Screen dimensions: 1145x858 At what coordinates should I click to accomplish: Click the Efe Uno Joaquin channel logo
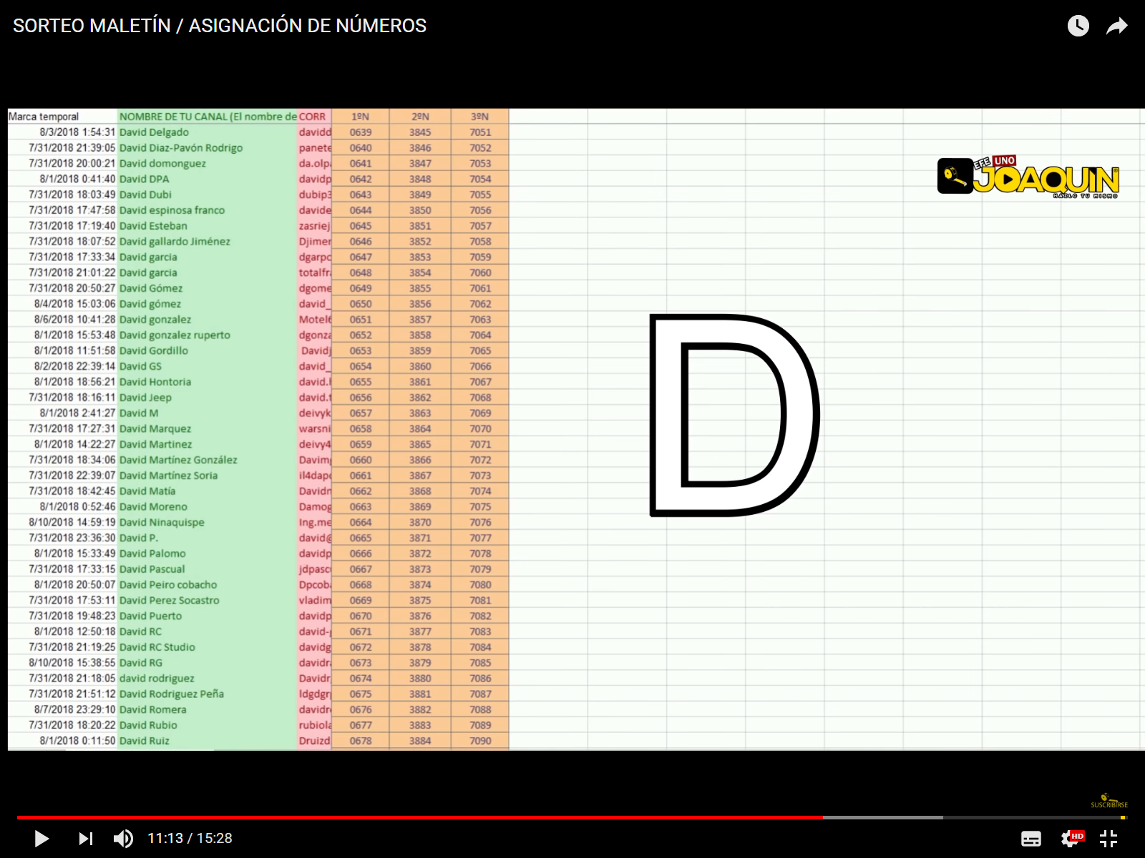[x=1028, y=177]
